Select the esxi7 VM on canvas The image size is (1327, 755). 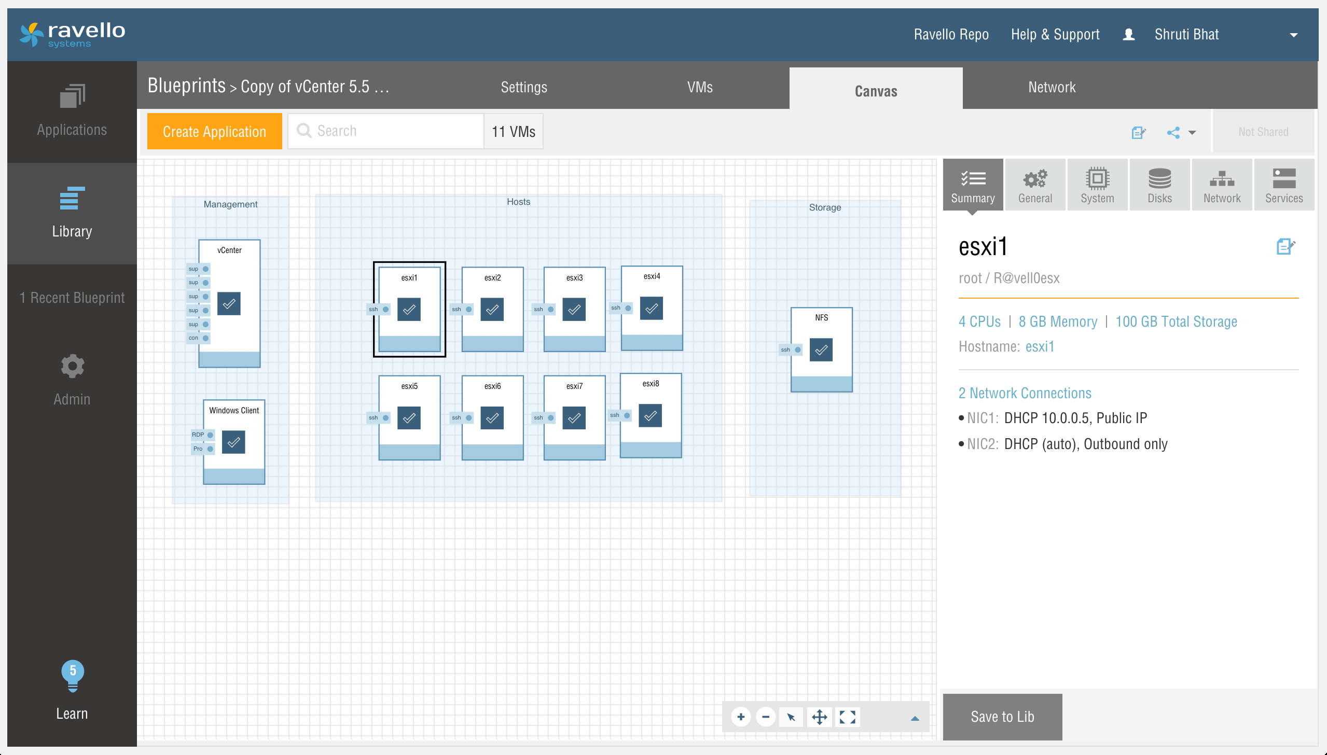pyautogui.click(x=574, y=417)
